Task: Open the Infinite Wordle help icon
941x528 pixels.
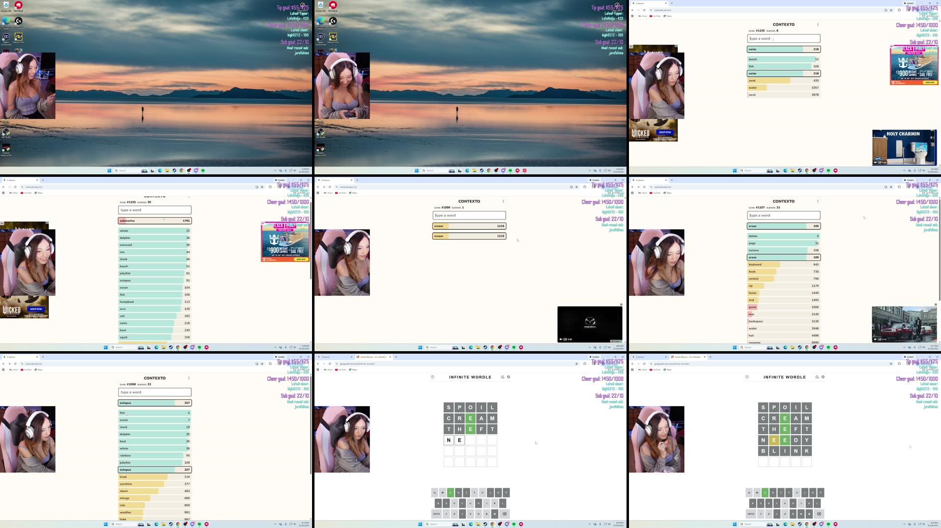Action: tap(432, 377)
